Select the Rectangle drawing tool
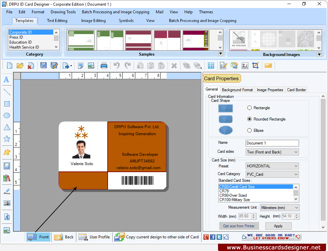The image size is (328, 251). click(7, 104)
